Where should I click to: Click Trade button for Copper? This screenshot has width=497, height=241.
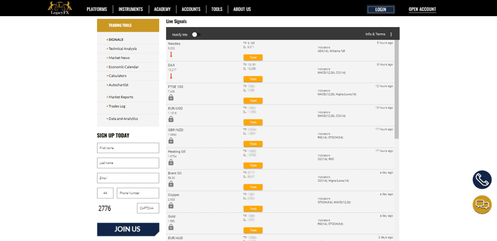click(253, 209)
